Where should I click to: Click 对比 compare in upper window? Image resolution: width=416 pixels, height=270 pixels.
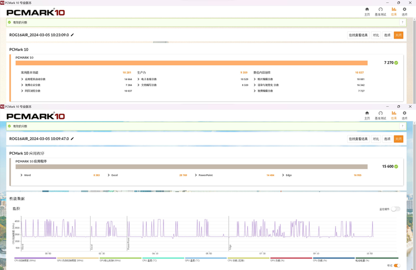[376, 35]
